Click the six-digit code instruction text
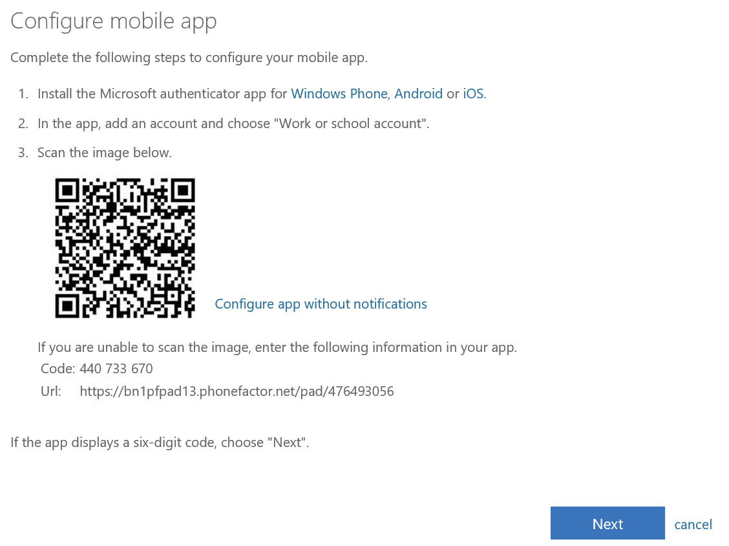 [x=160, y=442]
